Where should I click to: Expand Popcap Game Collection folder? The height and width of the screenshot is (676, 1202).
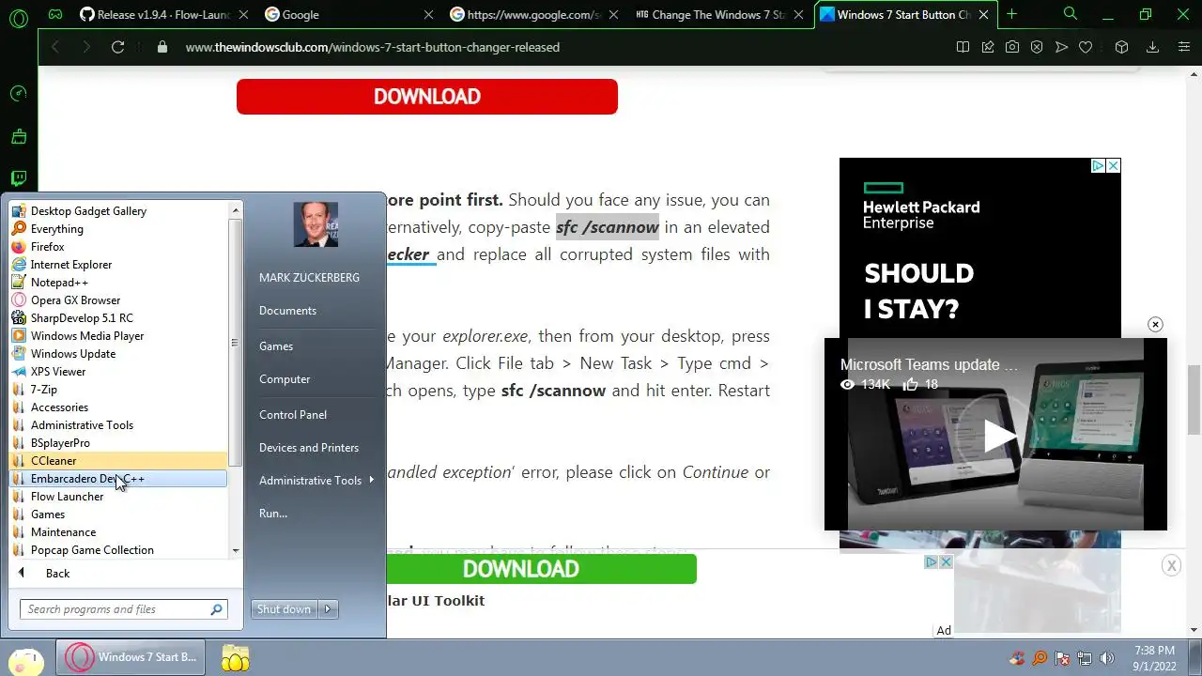[117, 549]
